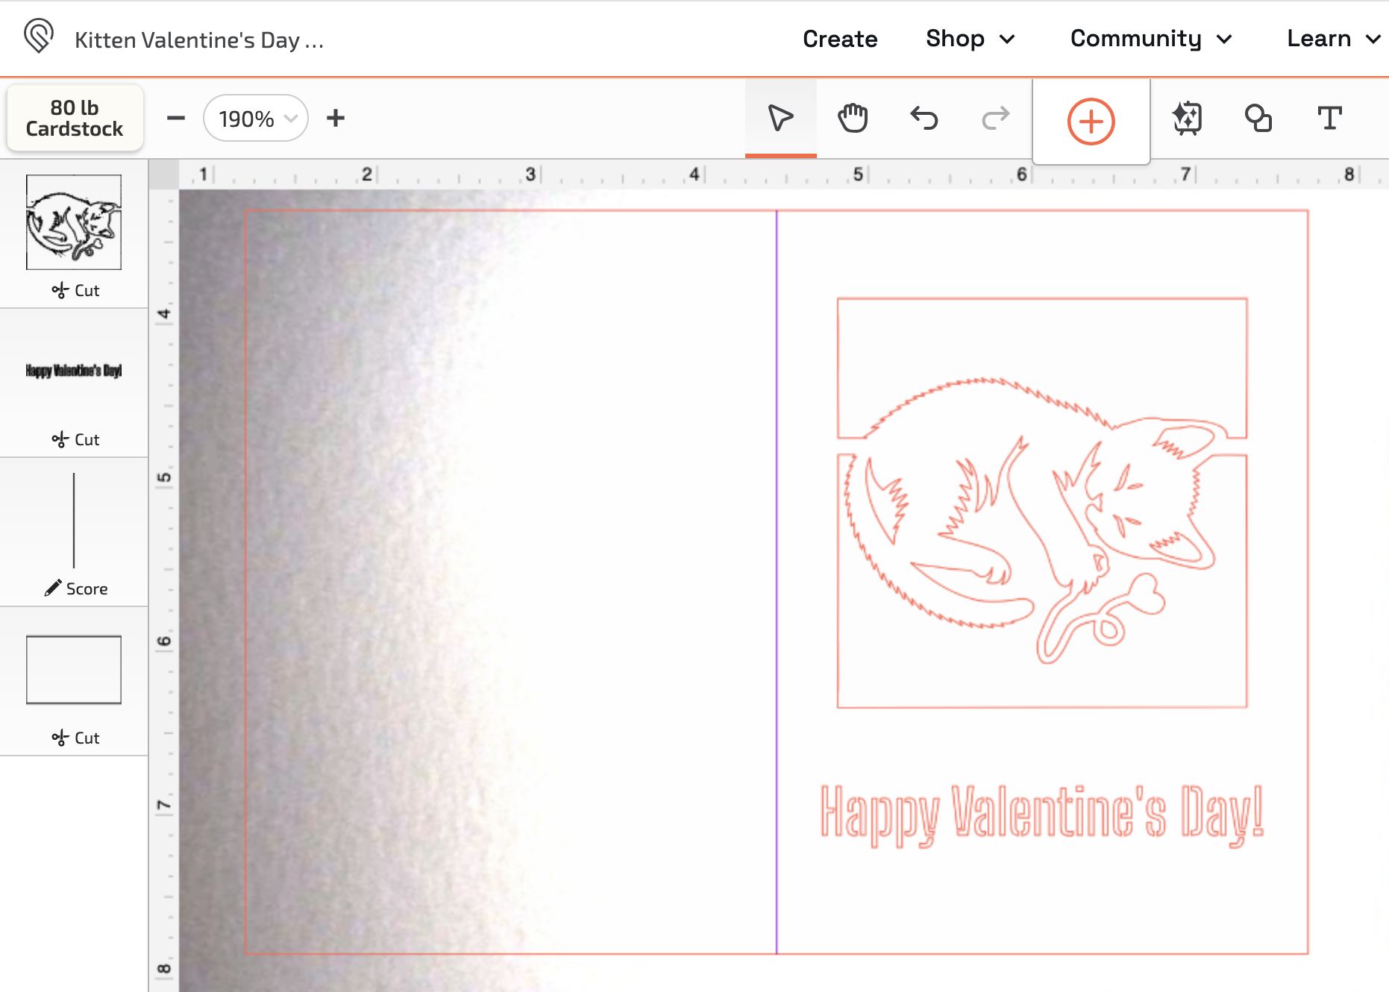
Task: Select the arrow selection tool
Action: (780, 117)
